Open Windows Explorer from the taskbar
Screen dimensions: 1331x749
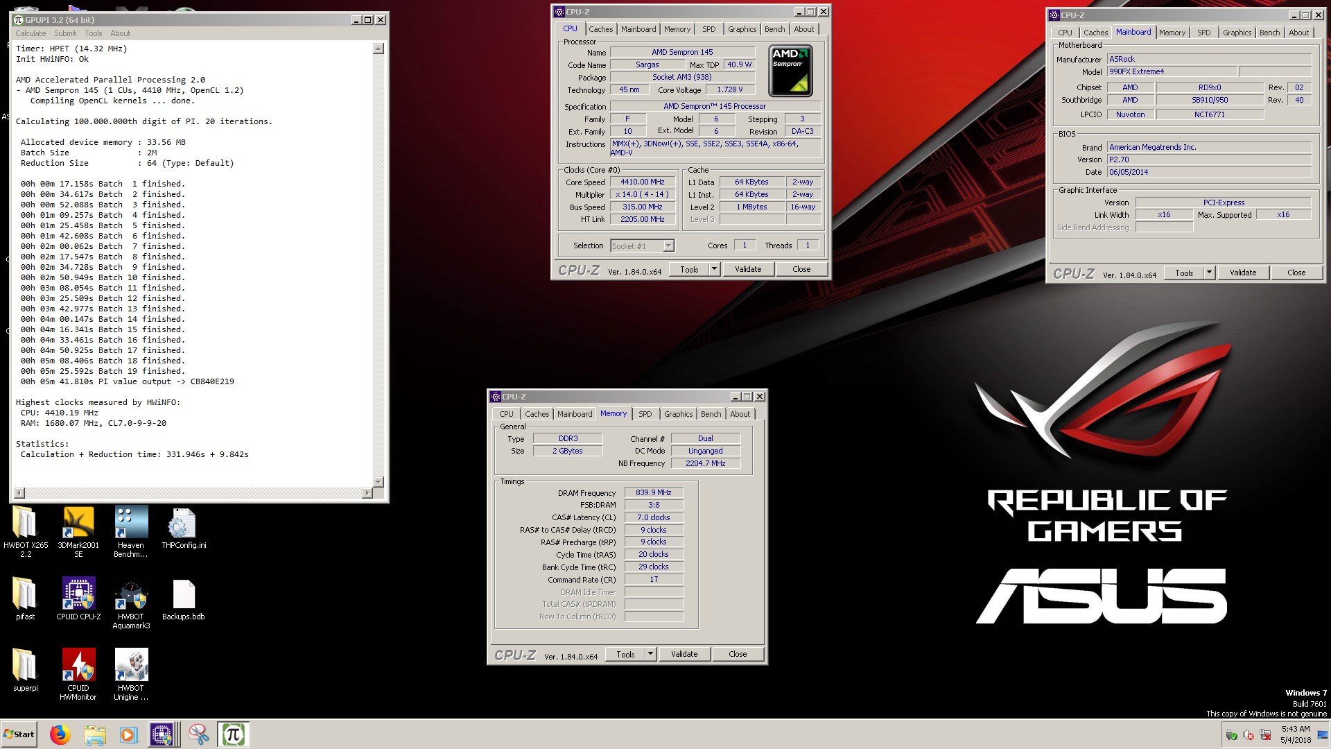click(x=95, y=734)
